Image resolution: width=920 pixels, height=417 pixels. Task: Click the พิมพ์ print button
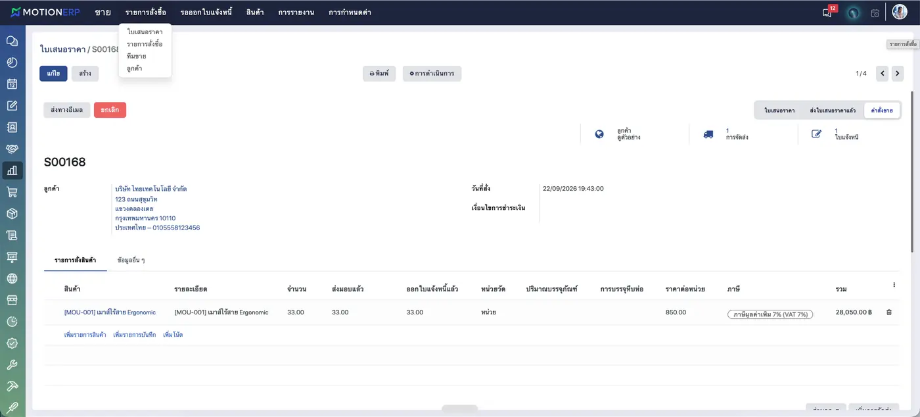point(379,74)
